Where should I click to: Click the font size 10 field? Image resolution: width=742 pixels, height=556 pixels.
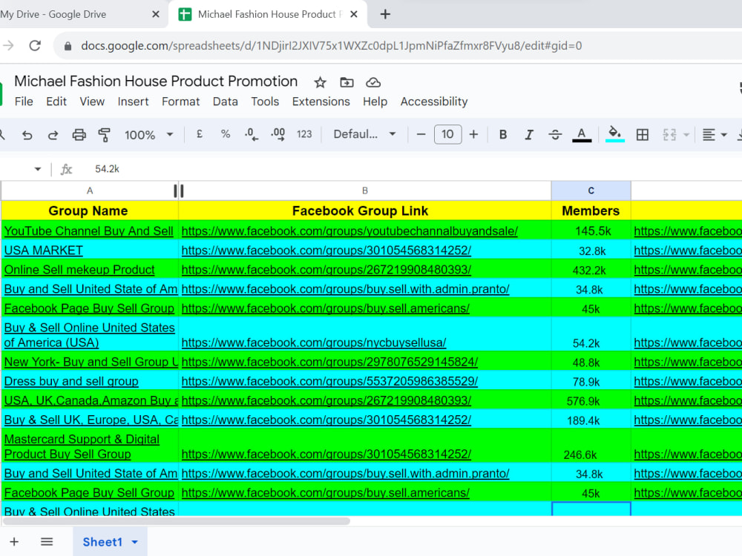447,134
